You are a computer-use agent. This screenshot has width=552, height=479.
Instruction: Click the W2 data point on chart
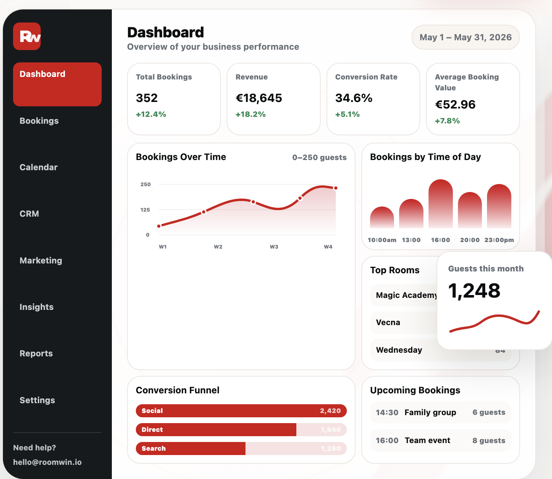[x=204, y=212]
